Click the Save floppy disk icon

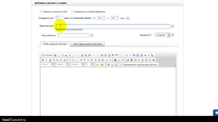pyautogui.click(x=55, y=55)
